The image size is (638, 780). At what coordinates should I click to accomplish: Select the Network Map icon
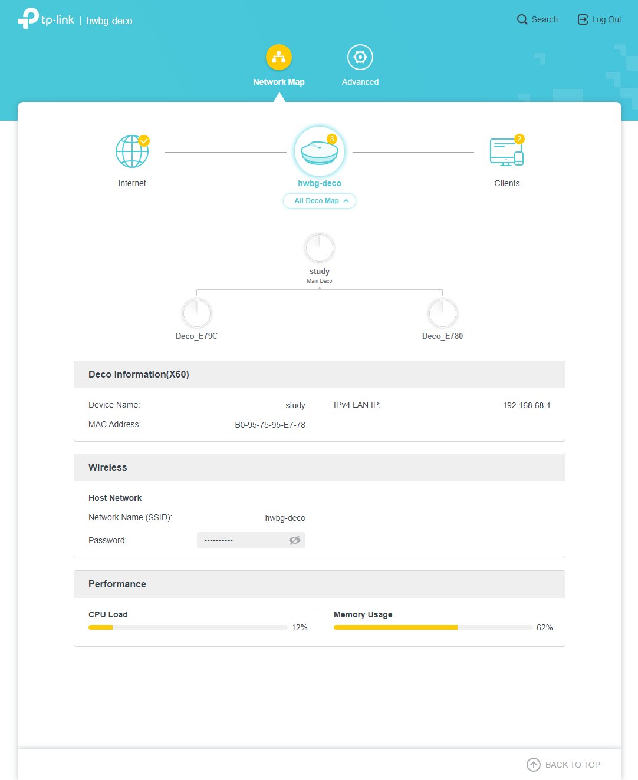279,57
